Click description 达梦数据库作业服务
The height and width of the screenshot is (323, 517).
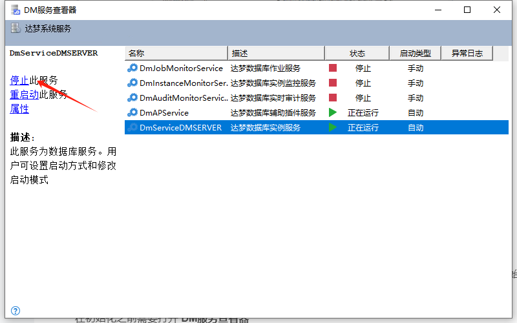(x=266, y=68)
